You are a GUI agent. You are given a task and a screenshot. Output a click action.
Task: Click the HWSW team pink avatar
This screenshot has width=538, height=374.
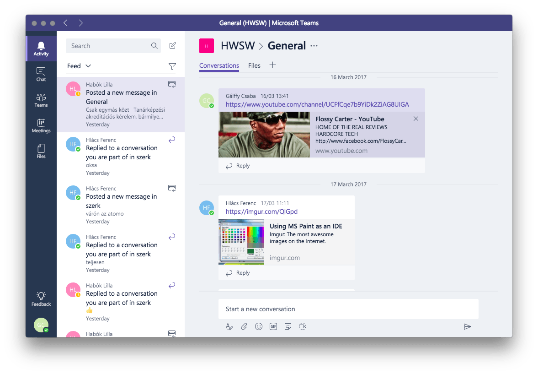click(x=207, y=46)
